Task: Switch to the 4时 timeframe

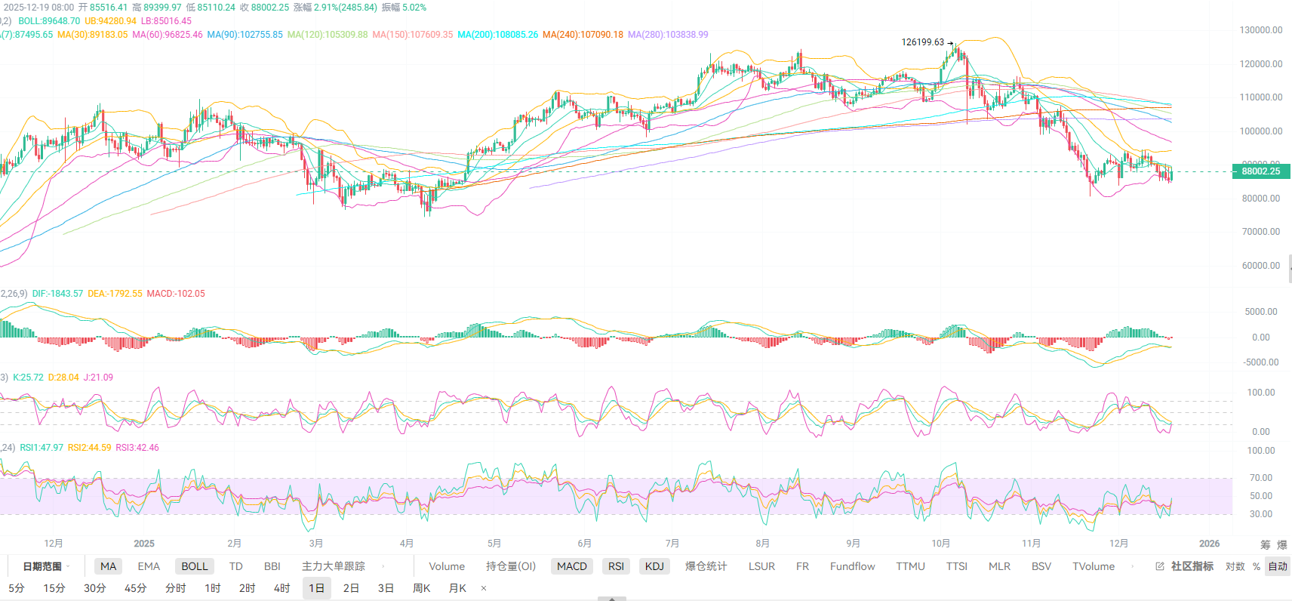Action: pos(281,588)
